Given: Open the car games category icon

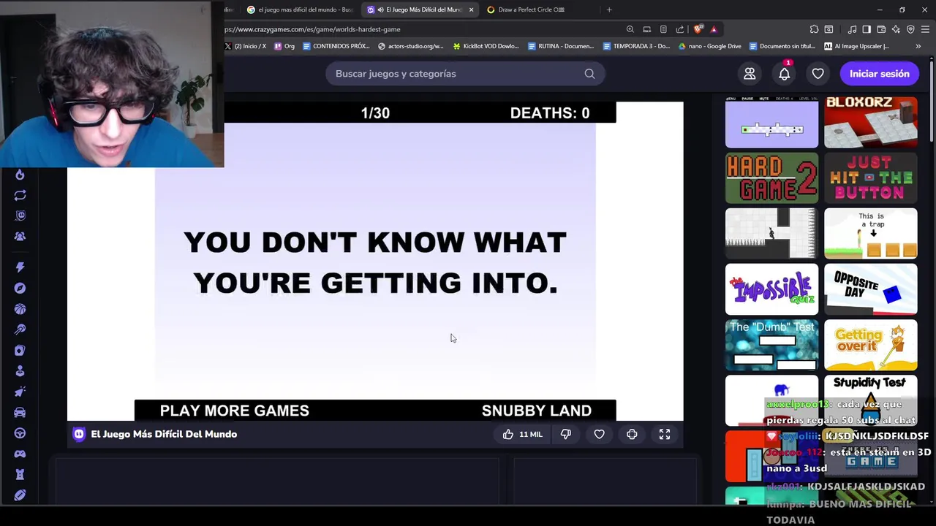Looking at the screenshot, I should click(x=20, y=412).
